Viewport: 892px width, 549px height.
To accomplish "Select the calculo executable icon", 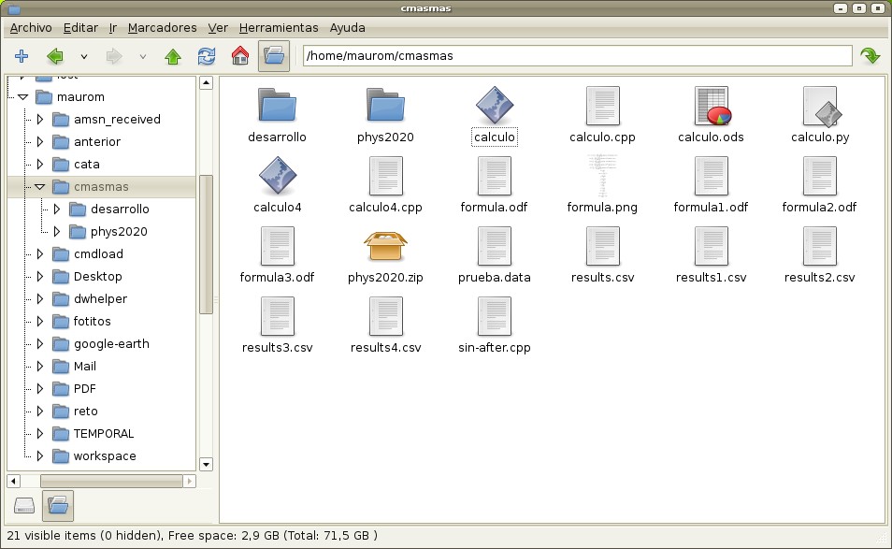I will click(495, 105).
